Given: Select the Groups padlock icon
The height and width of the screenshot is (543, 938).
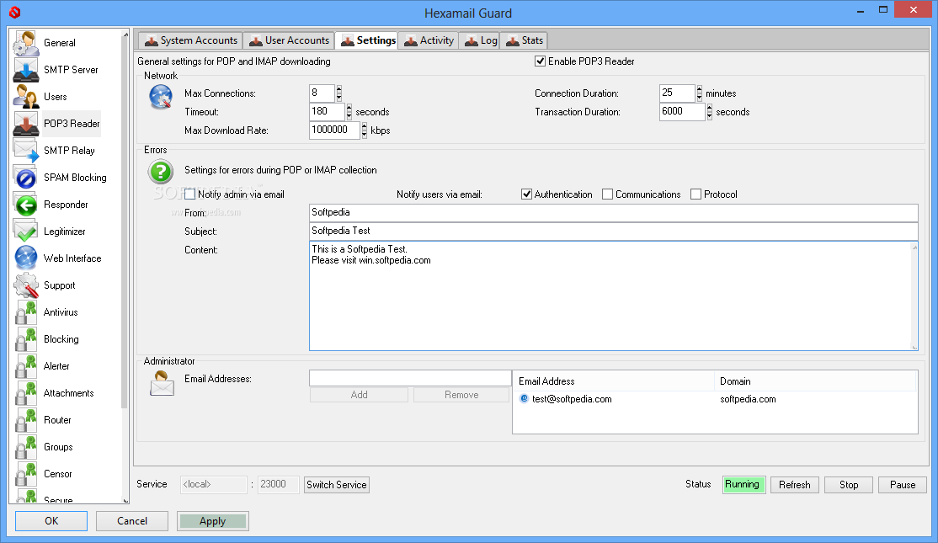Looking at the screenshot, I should pos(26,447).
